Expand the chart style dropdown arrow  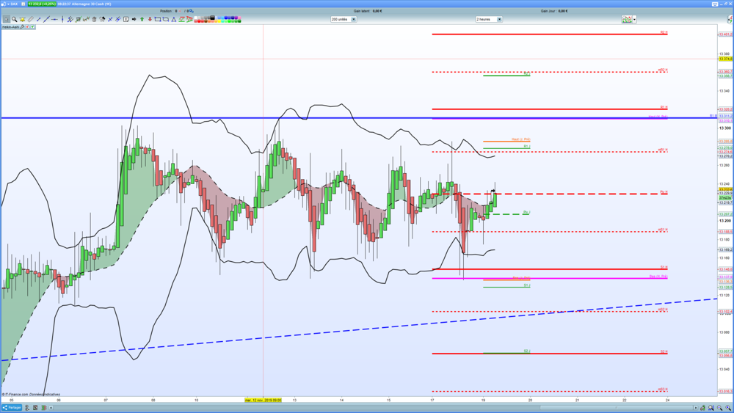[634, 19]
